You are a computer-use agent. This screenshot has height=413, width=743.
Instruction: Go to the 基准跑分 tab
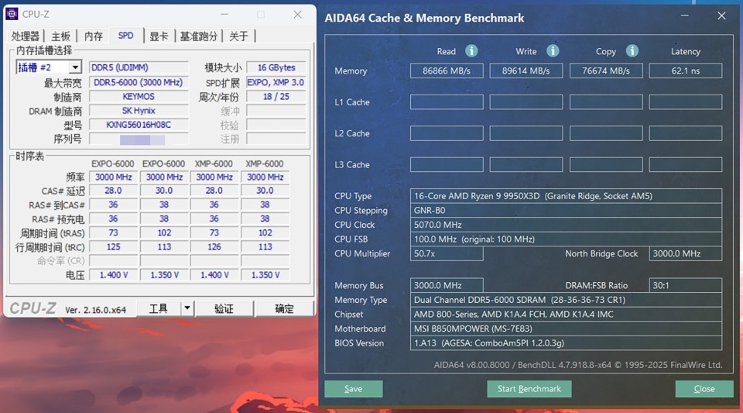pos(199,36)
